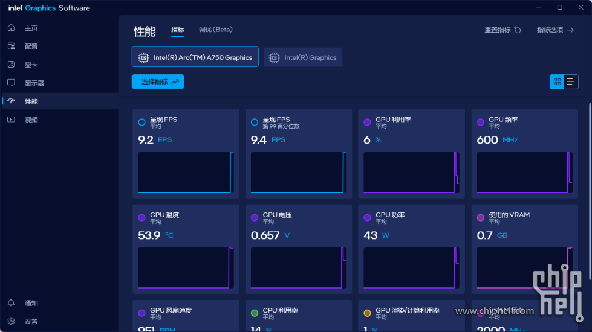
Task: Switch to list view layout icon
Action: tap(571, 81)
